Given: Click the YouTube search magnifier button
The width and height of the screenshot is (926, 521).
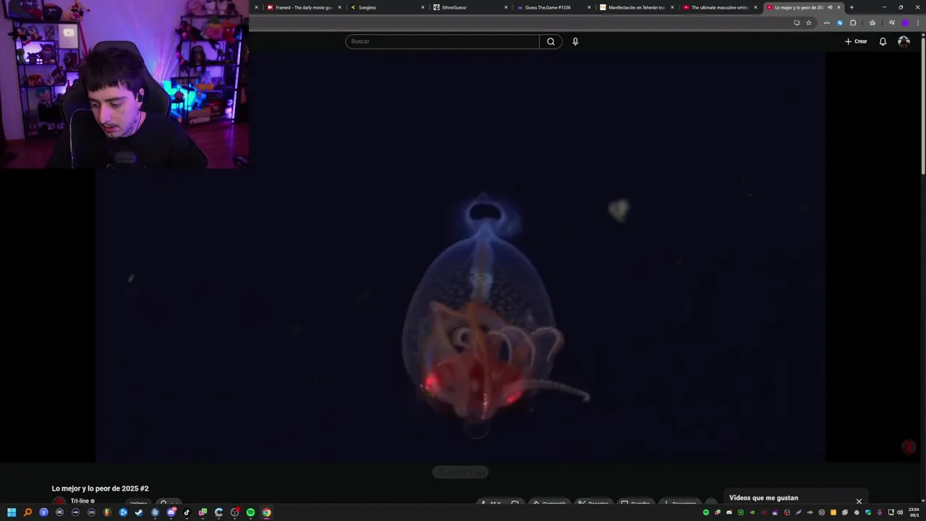Looking at the screenshot, I should (551, 41).
